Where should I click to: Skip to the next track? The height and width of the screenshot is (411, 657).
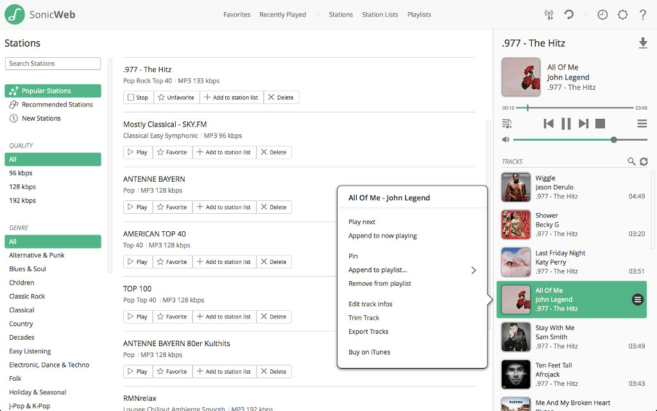pos(583,123)
